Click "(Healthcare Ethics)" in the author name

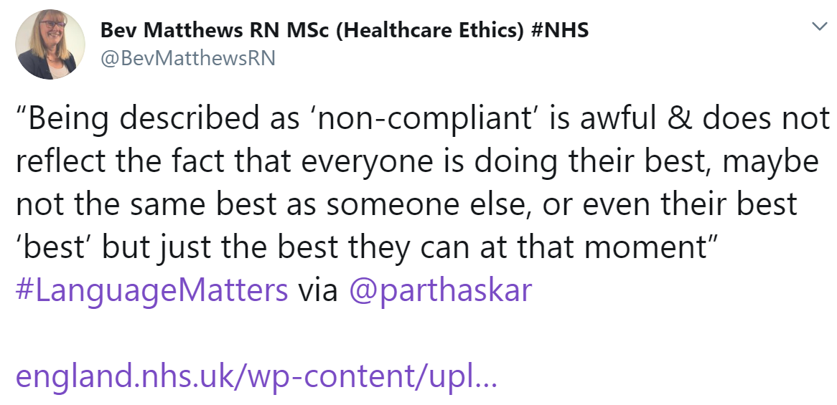click(x=434, y=31)
